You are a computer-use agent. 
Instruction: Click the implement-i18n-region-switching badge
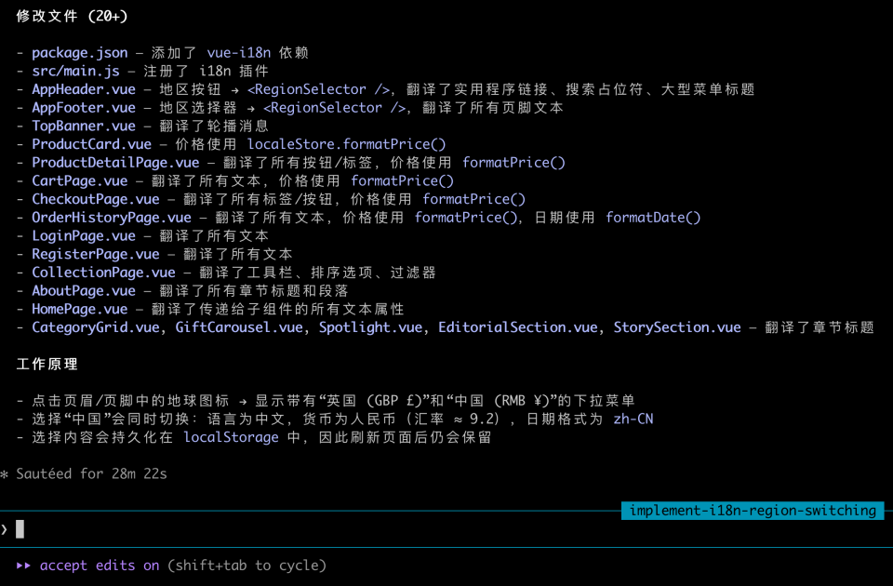coord(753,511)
